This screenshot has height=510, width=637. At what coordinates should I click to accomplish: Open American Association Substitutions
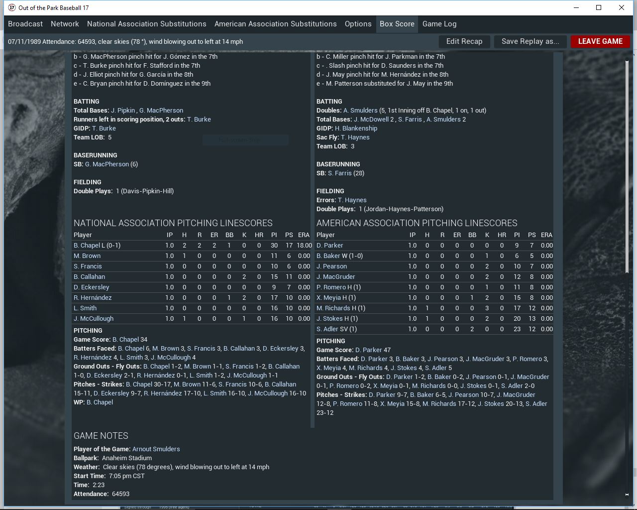[x=276, y=24]
